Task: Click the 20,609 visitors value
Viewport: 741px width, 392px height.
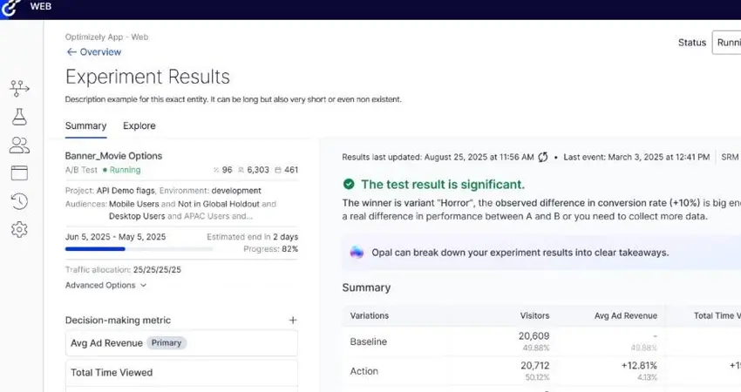Action: pos(534,336)
